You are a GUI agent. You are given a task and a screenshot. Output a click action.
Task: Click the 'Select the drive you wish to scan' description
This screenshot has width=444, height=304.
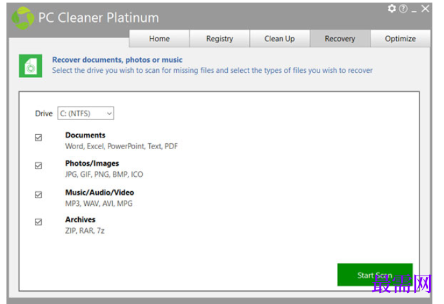tap(212, 70)
